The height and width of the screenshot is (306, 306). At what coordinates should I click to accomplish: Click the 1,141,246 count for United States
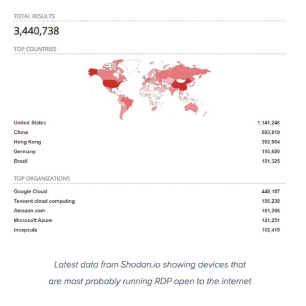pyautogui.click(x=268, y=123)
